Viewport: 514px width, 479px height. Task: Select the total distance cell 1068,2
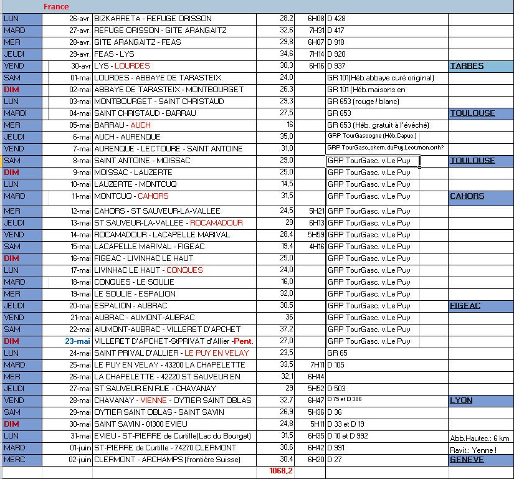click(280, 471)
